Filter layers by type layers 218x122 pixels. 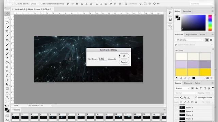point(201,88)
